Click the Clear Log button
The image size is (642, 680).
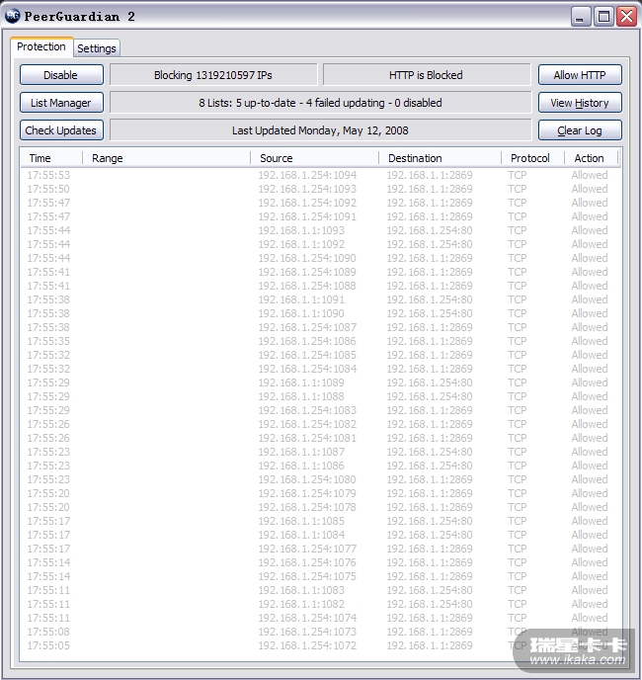[580, 130]
